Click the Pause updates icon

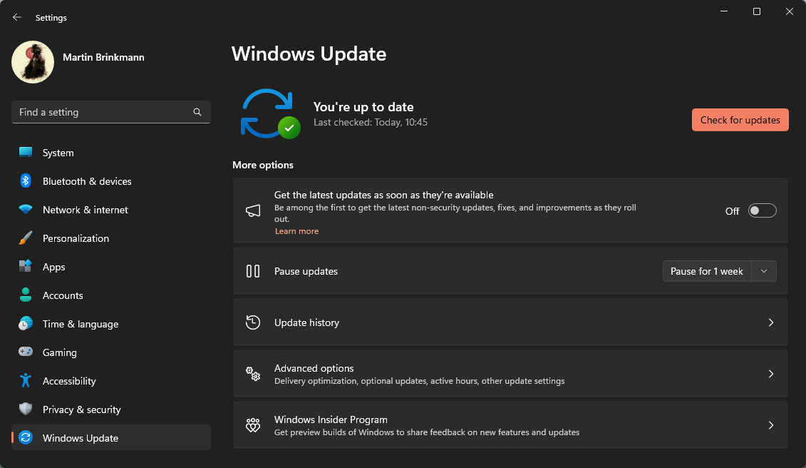pos(253,271)
